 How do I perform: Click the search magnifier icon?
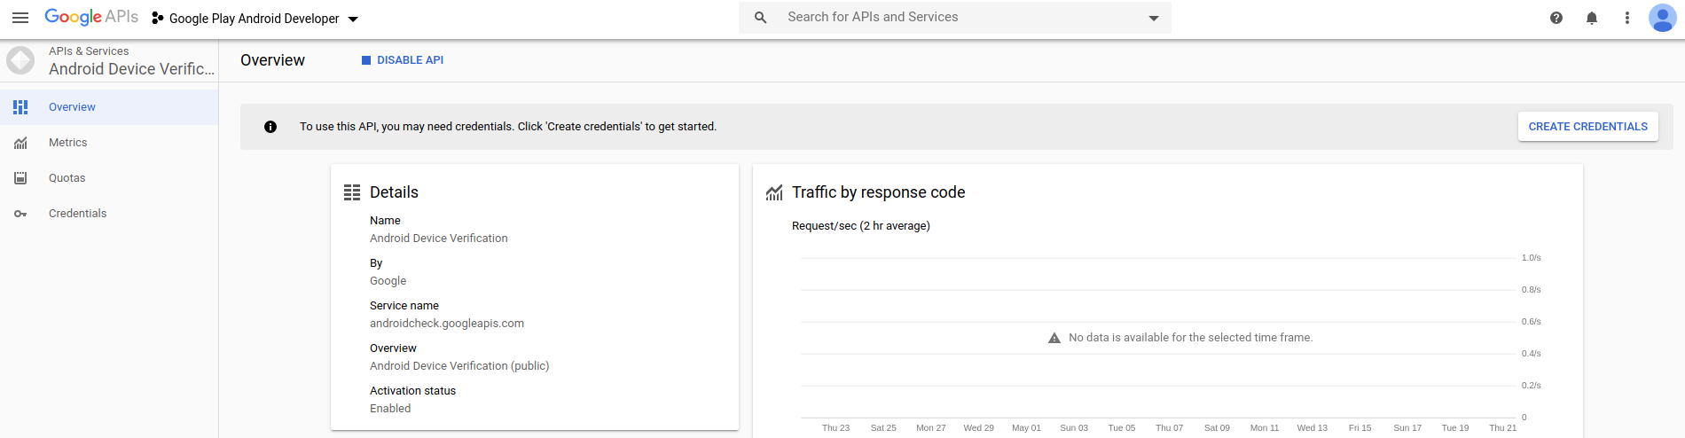[760, 18]
